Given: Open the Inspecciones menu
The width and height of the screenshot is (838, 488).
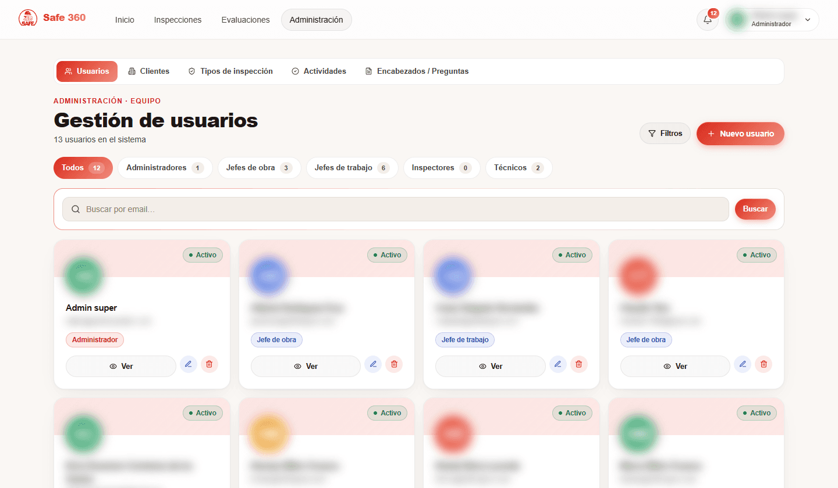Looking at the screenshot, I should (177, 20).
